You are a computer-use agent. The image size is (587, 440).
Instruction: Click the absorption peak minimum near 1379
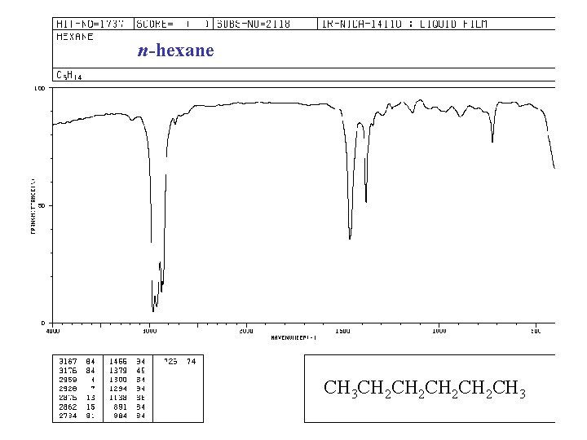coord(366,201)
